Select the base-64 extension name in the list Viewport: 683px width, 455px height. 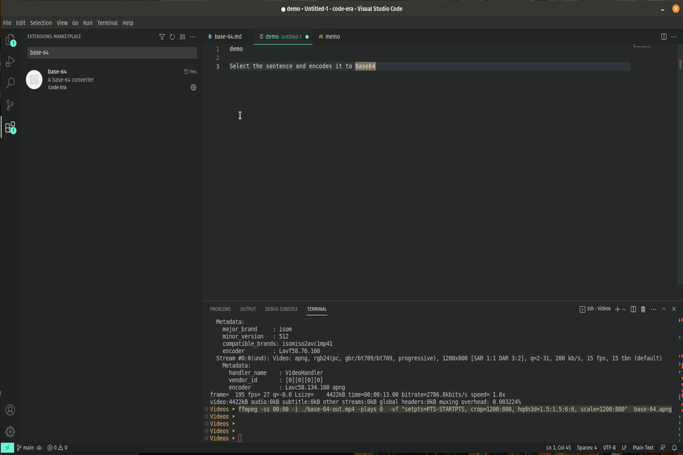point(57,72)
